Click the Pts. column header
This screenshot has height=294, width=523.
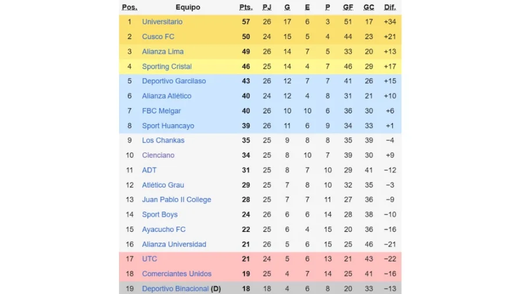(x=246, y=8)
